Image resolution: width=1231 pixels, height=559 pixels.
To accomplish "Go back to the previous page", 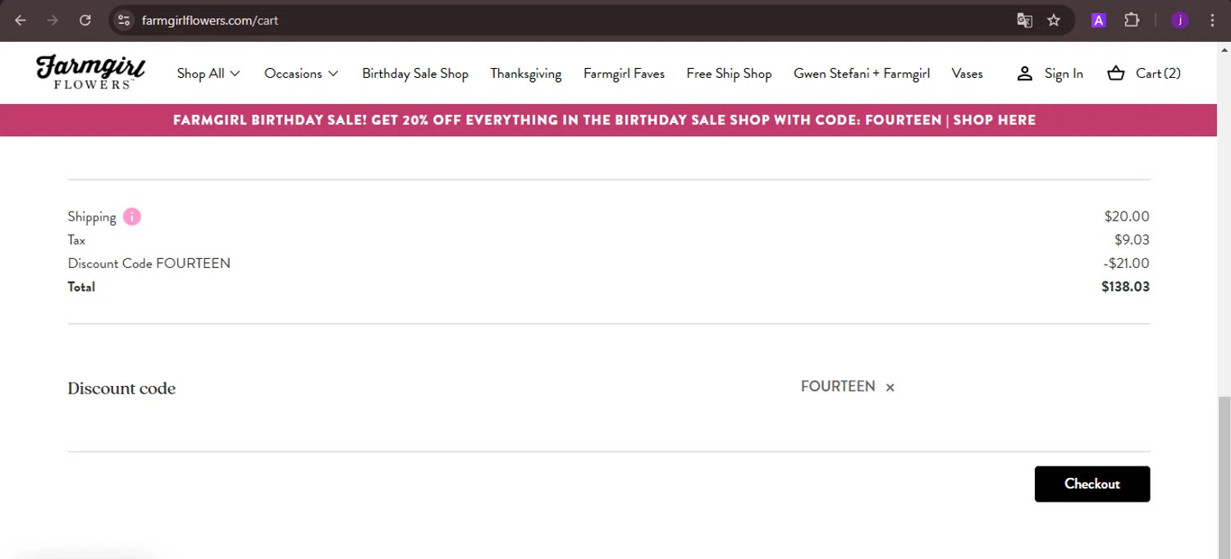I will 21,20.
